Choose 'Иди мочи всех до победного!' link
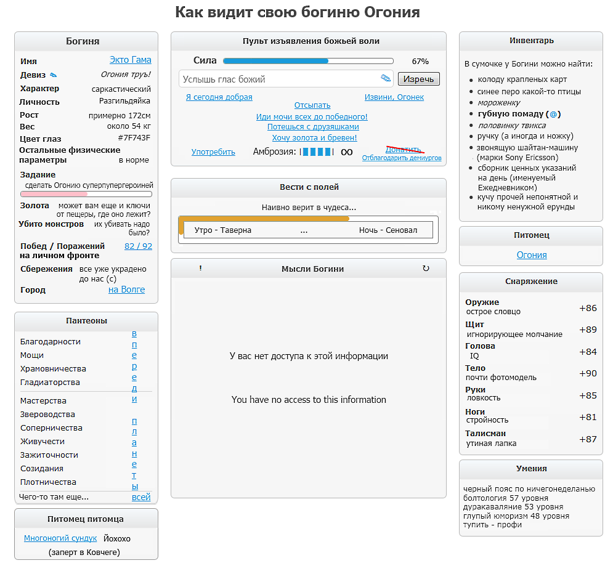 (312, 116)
